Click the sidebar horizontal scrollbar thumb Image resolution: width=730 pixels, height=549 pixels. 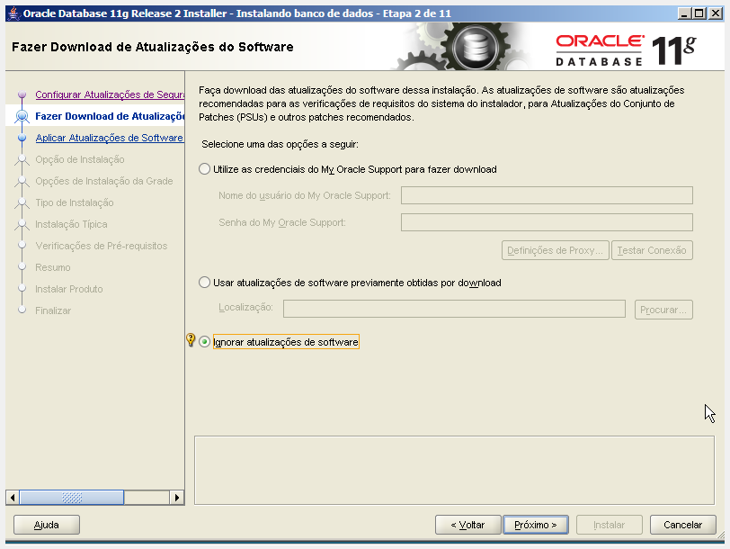click(72, 498)
